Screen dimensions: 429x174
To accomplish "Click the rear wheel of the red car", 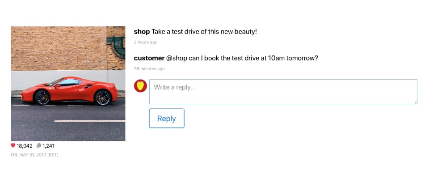I will [103, 98].
